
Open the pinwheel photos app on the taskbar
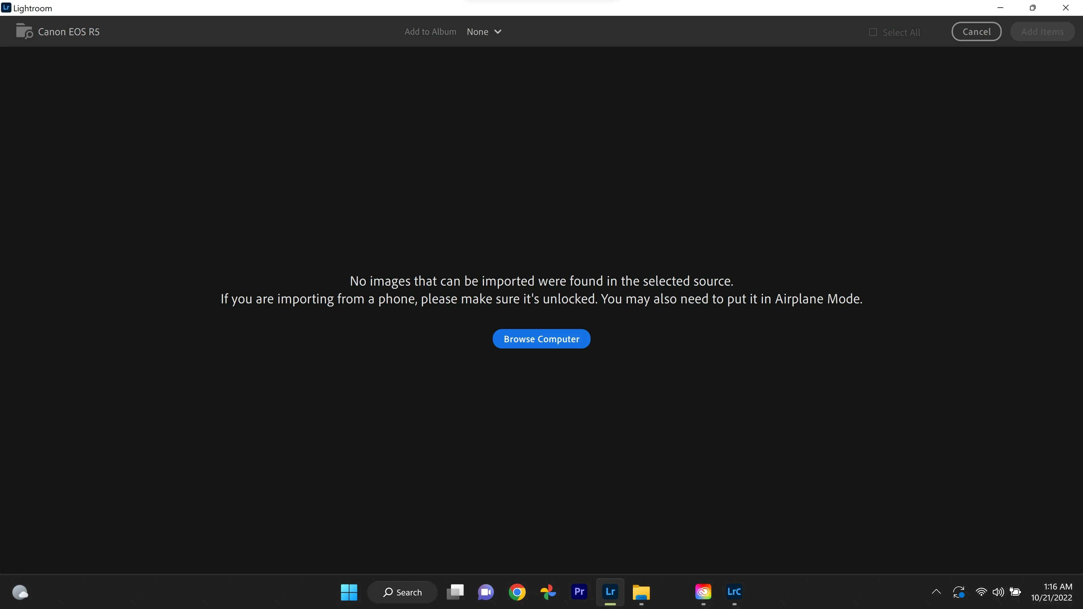click(x=548, y=592)
